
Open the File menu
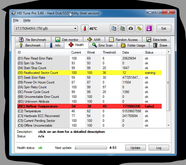coord(16,20)
